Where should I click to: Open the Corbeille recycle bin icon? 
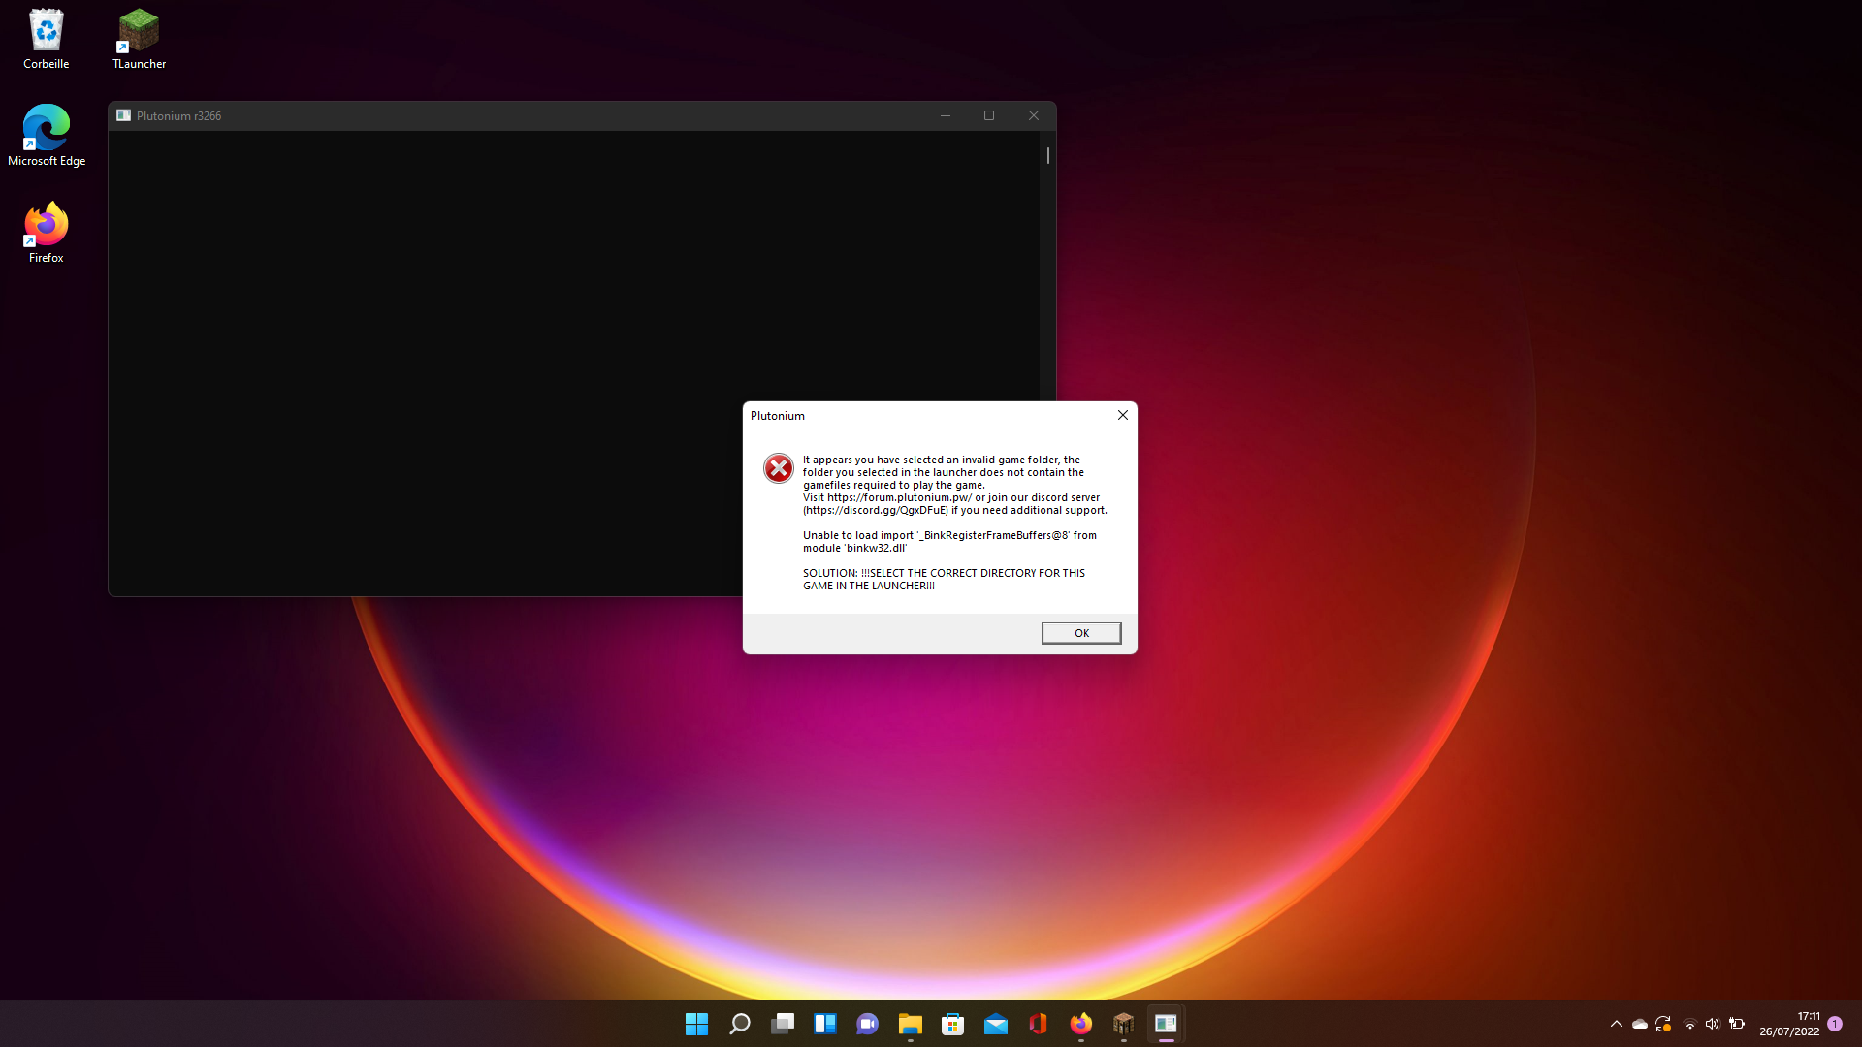coord(46,39)
